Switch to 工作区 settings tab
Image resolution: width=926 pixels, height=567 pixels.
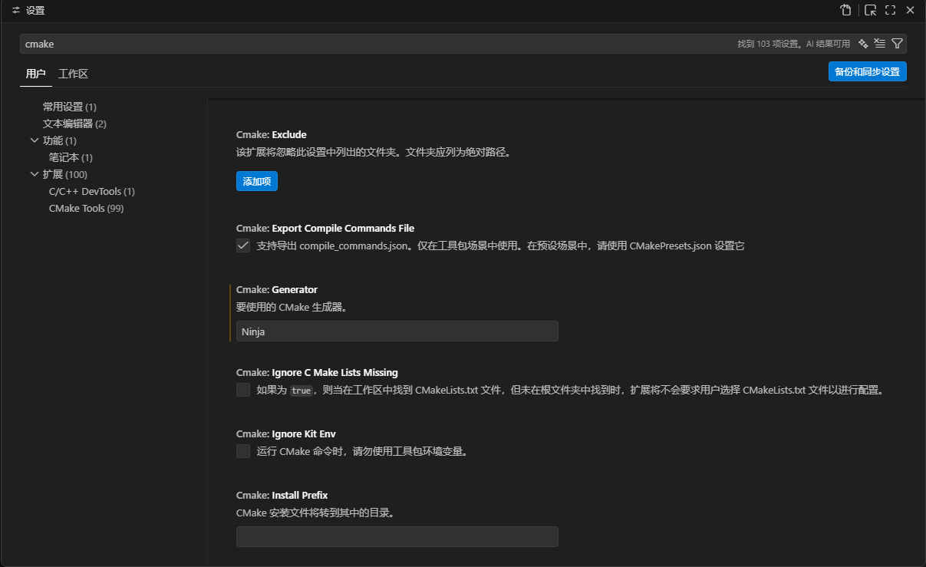point(73,74)
